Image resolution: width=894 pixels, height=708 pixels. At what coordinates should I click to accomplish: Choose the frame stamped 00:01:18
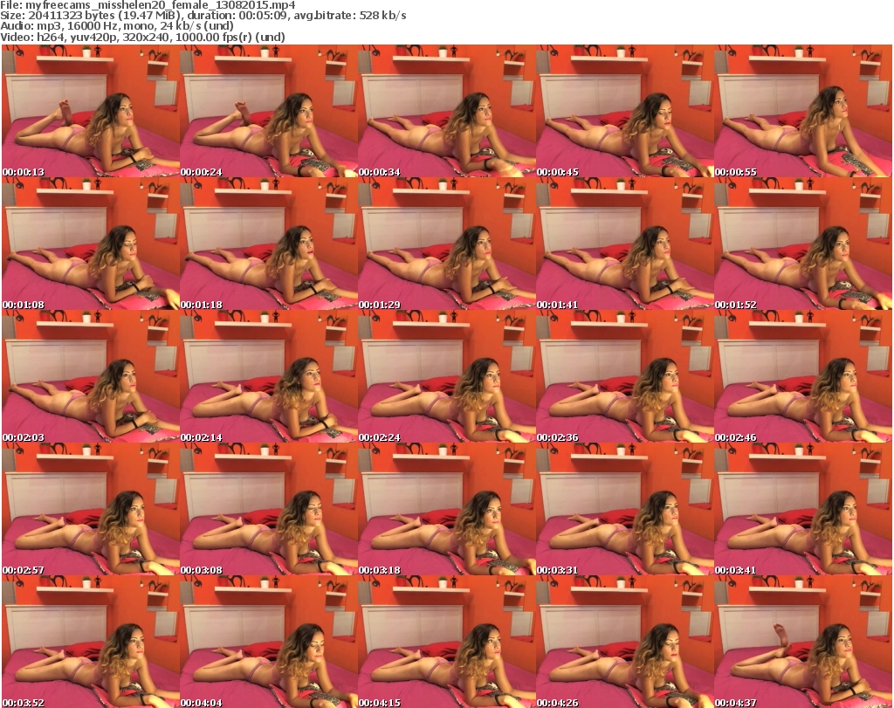coord(269,244)
